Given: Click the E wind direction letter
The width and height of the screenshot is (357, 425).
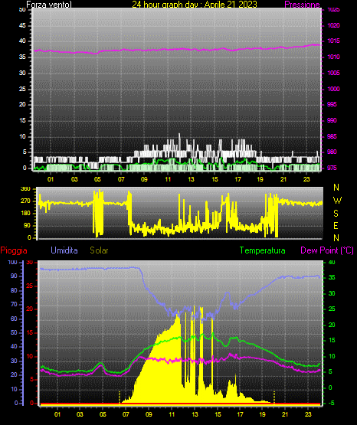Looking at the screenshot, I should (336, 225).
